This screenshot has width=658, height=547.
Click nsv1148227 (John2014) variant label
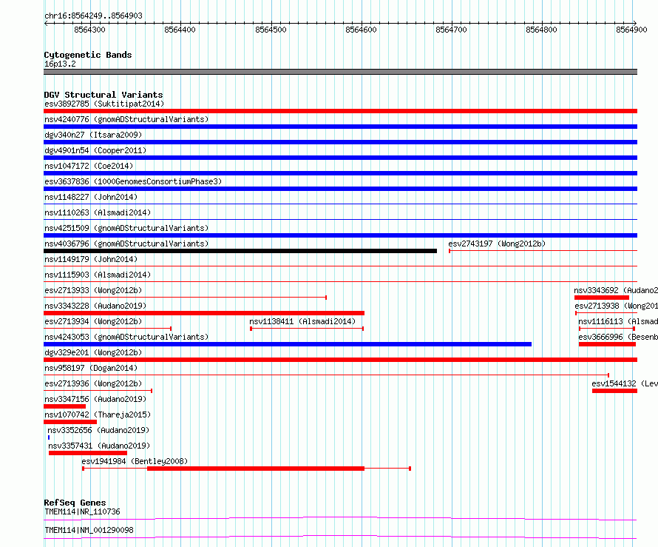[91, 197]
